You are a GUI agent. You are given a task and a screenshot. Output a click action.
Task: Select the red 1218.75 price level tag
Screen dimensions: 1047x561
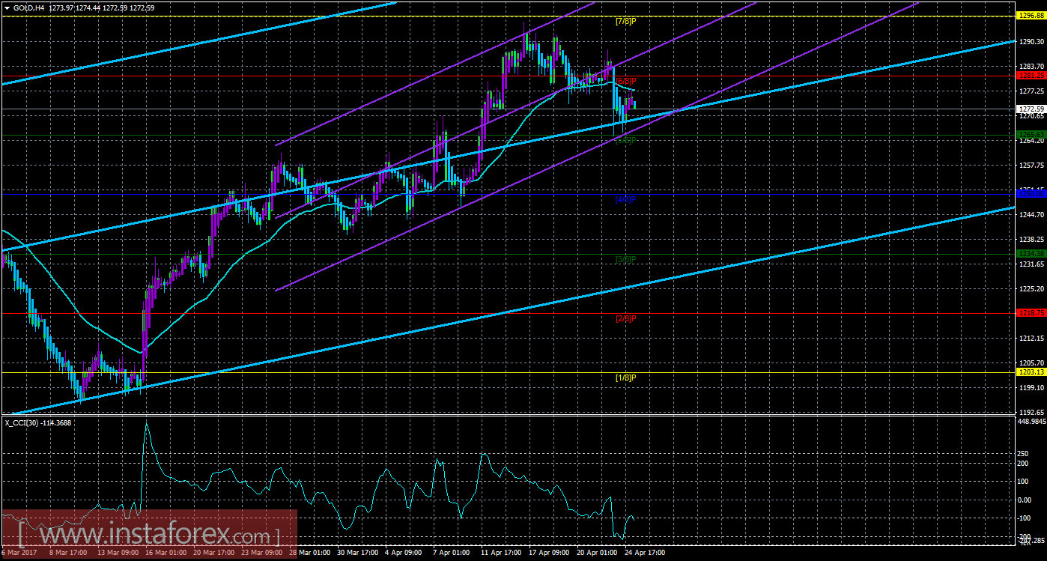[1031, 313]
